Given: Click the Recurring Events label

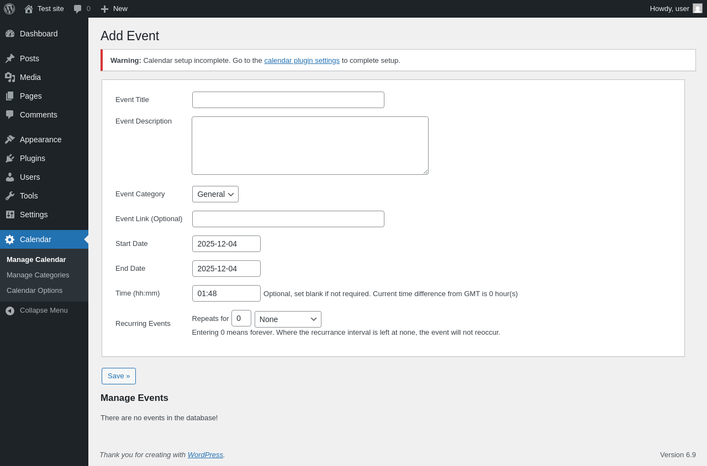Looking at the screenshot, I should (143, 324).
